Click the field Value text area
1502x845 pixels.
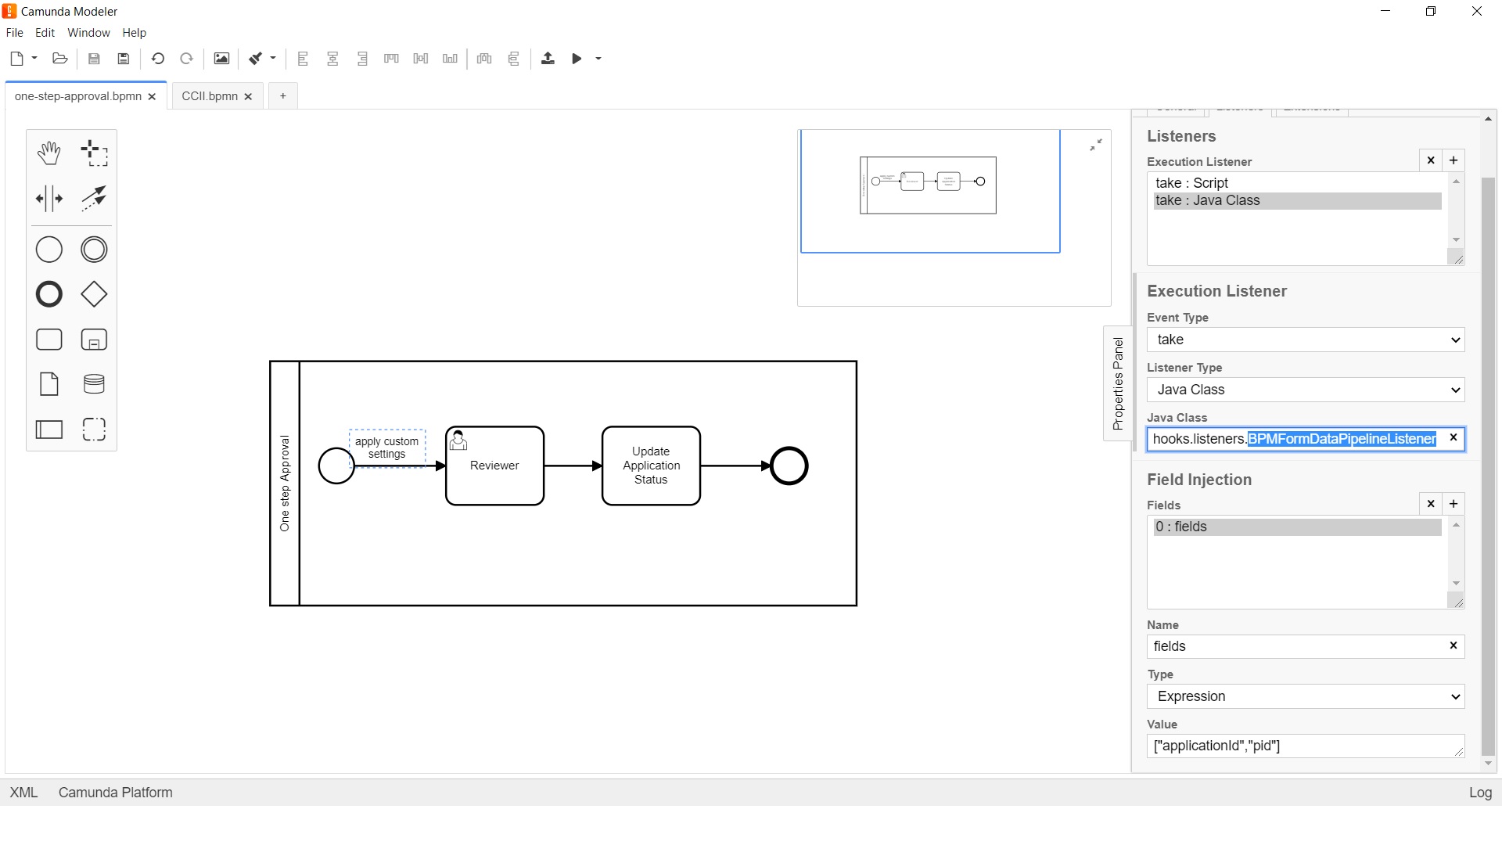[1306, 746]
